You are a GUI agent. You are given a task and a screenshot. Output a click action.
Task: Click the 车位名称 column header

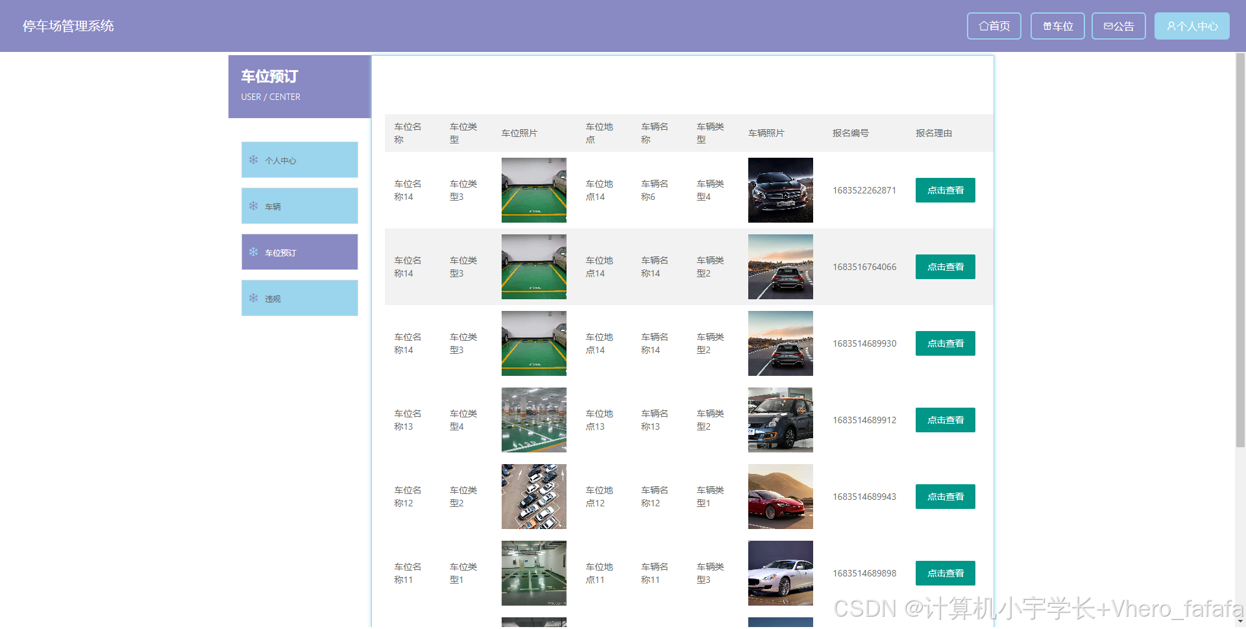point(408,133)
